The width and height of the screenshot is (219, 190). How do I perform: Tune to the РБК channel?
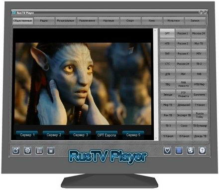coord(183,74)
